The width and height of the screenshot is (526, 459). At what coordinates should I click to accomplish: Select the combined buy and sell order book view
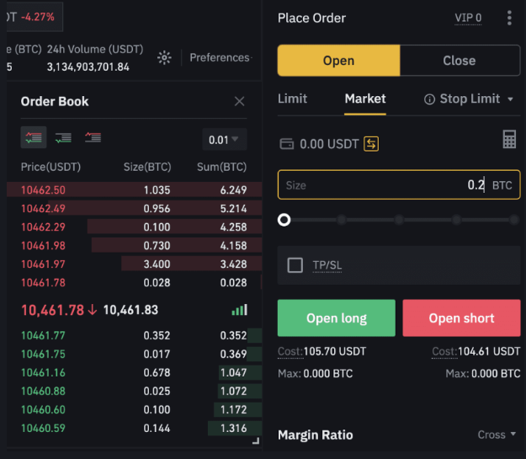tap(35, 137)
